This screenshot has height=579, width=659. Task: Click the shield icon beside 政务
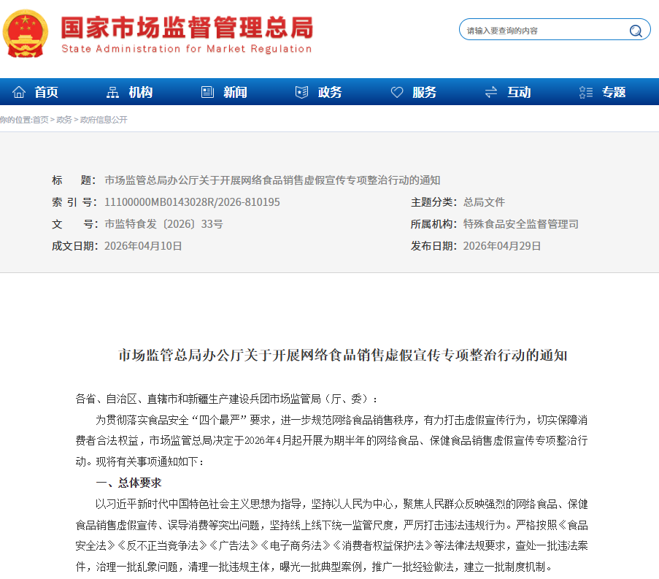301,92
